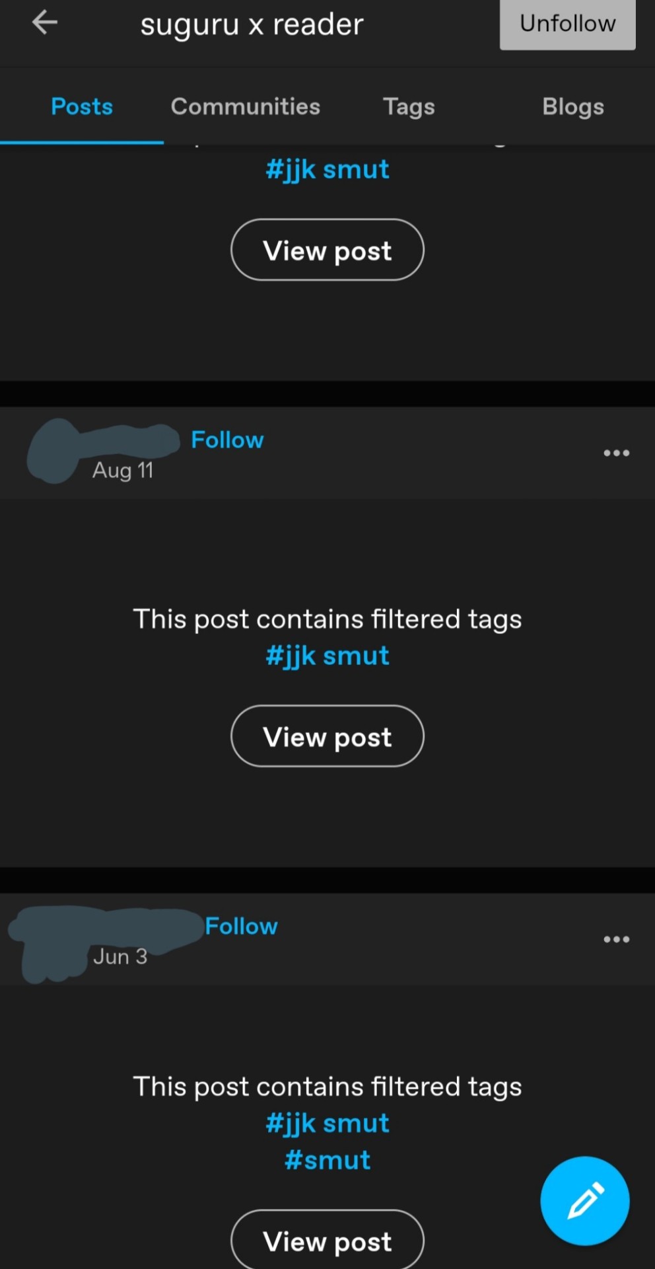Image resolution: width=655 pixels, height=1269 pixels.
Task: Open #jjk smut tag in top post
Action: tap(327, 170)
